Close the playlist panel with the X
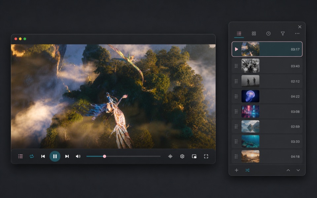This screenshot has height=198, width=317. 300,27
